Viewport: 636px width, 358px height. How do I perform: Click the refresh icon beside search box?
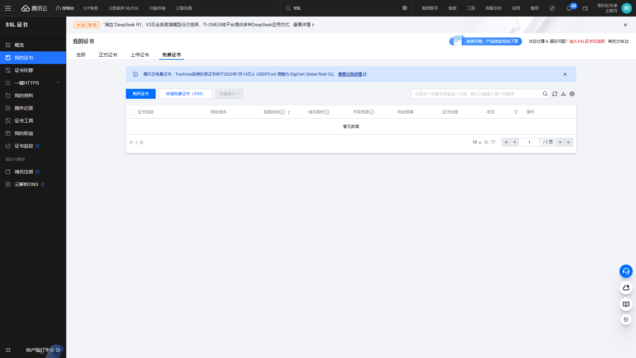tap(555, 94)
